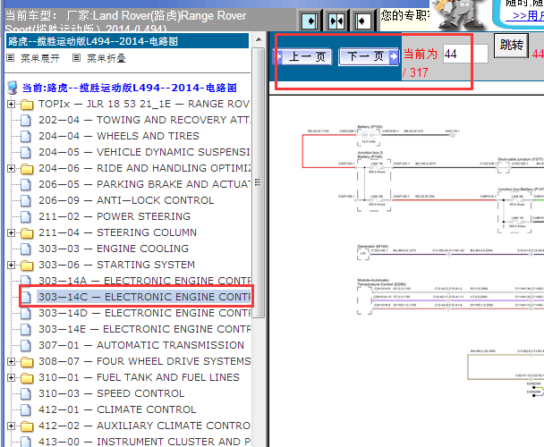Image resolution: width=544 pixels, height=447 pixels.
Task: Click the 307-01 document page icon
Action: (x=26, y=346)
